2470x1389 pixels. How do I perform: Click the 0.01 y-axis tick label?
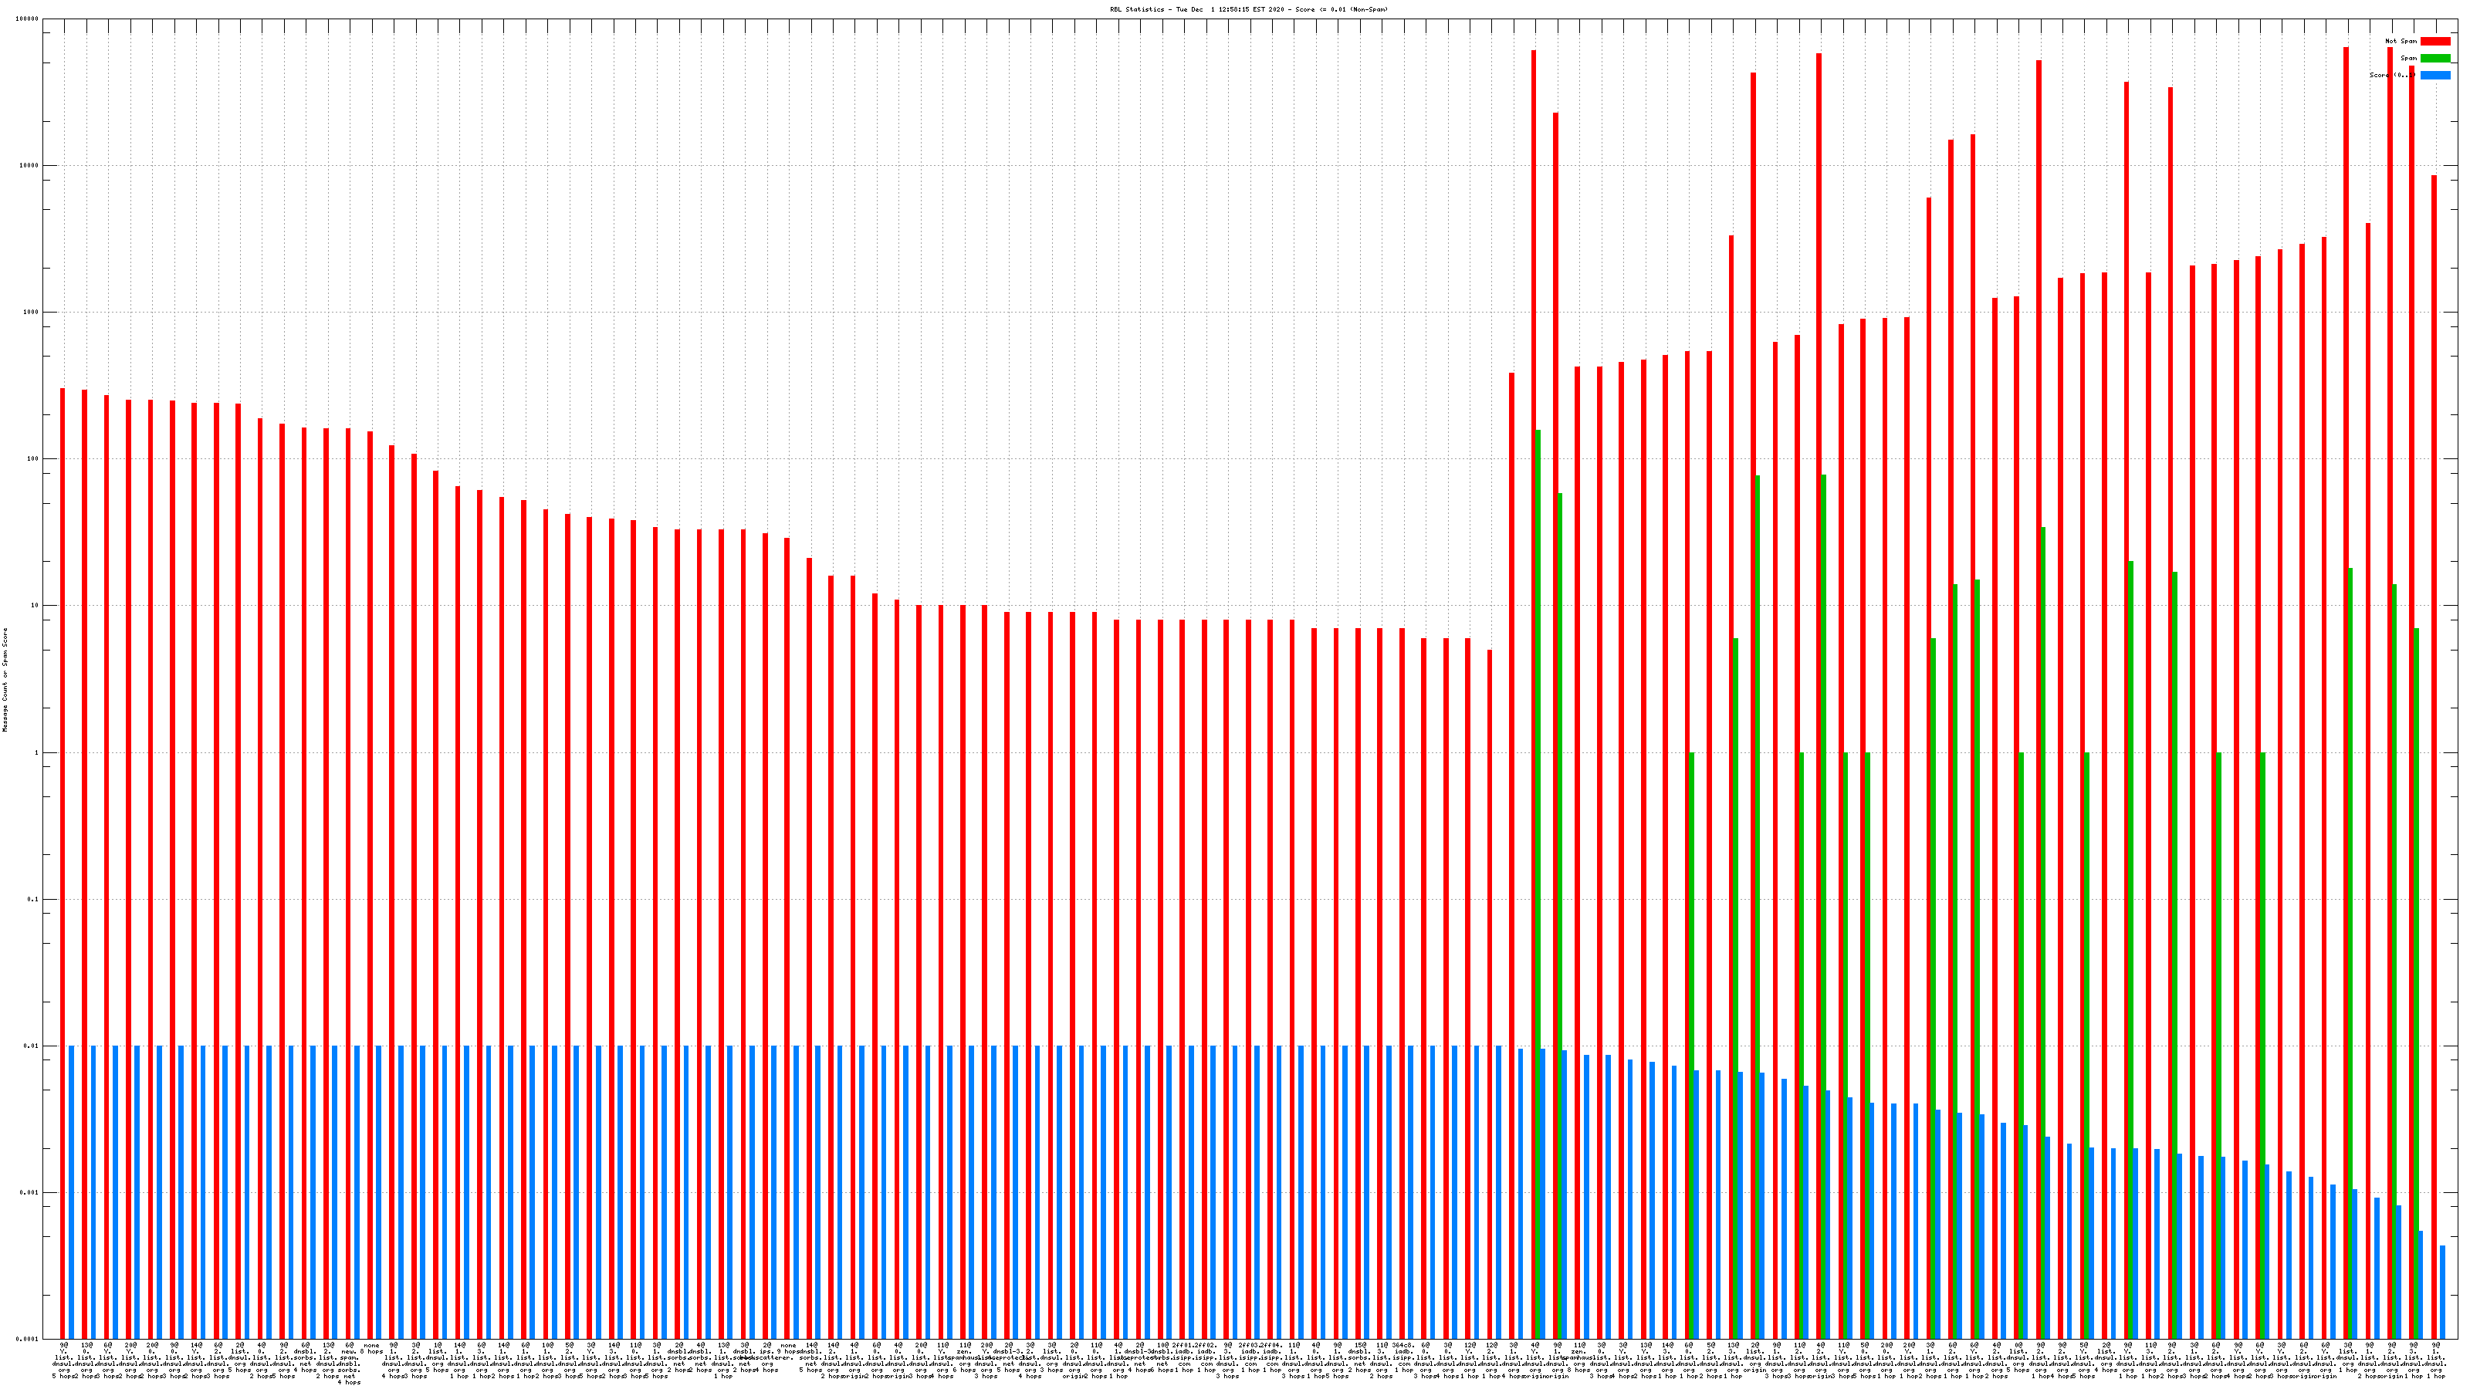pos(32,1047)
